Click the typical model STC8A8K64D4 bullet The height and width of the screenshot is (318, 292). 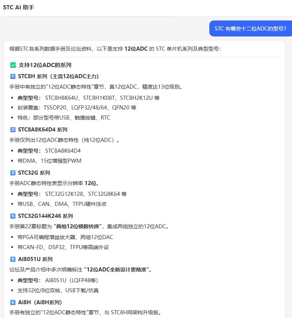[x=49, y=151]
